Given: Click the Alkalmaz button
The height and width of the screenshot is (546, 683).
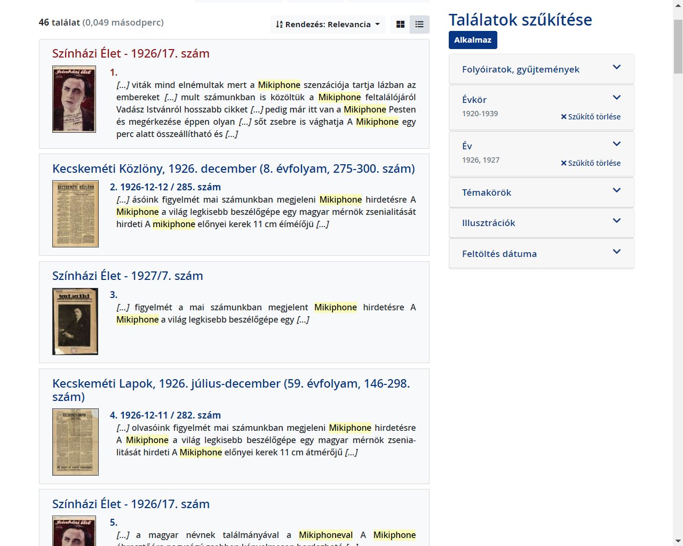Looking at the screenshot, I should 473,40.
